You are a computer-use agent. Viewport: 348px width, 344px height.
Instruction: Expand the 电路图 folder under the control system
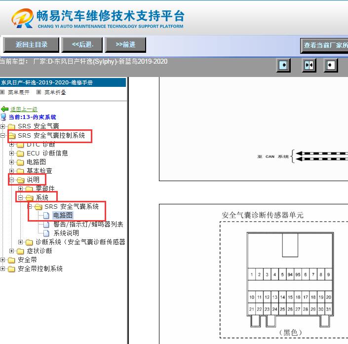point(11,162)
